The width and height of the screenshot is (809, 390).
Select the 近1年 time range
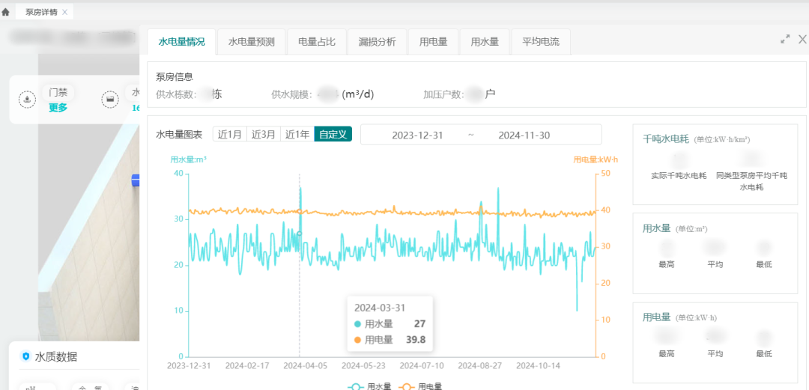[297, 135]
